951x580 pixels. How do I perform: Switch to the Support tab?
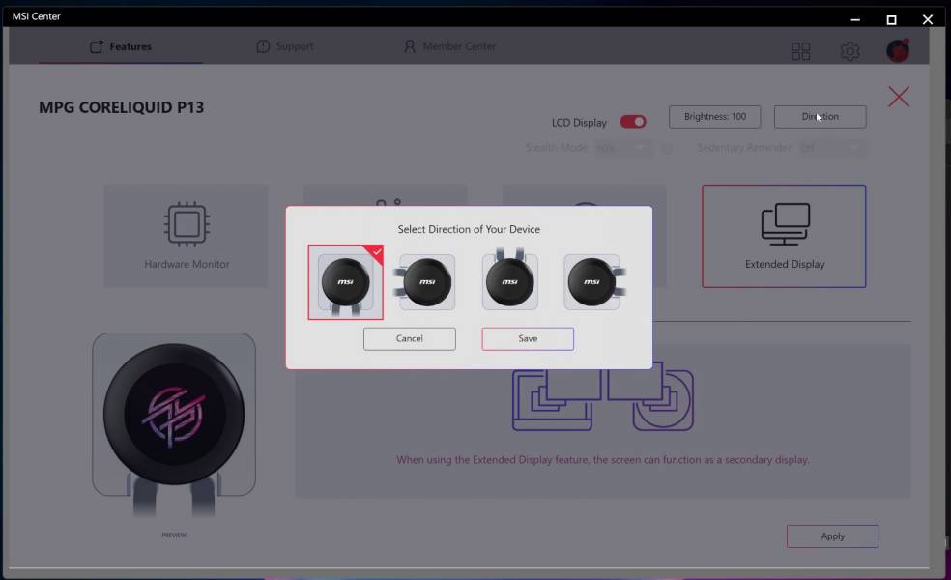pyautogui.click(x=285, y=46)
